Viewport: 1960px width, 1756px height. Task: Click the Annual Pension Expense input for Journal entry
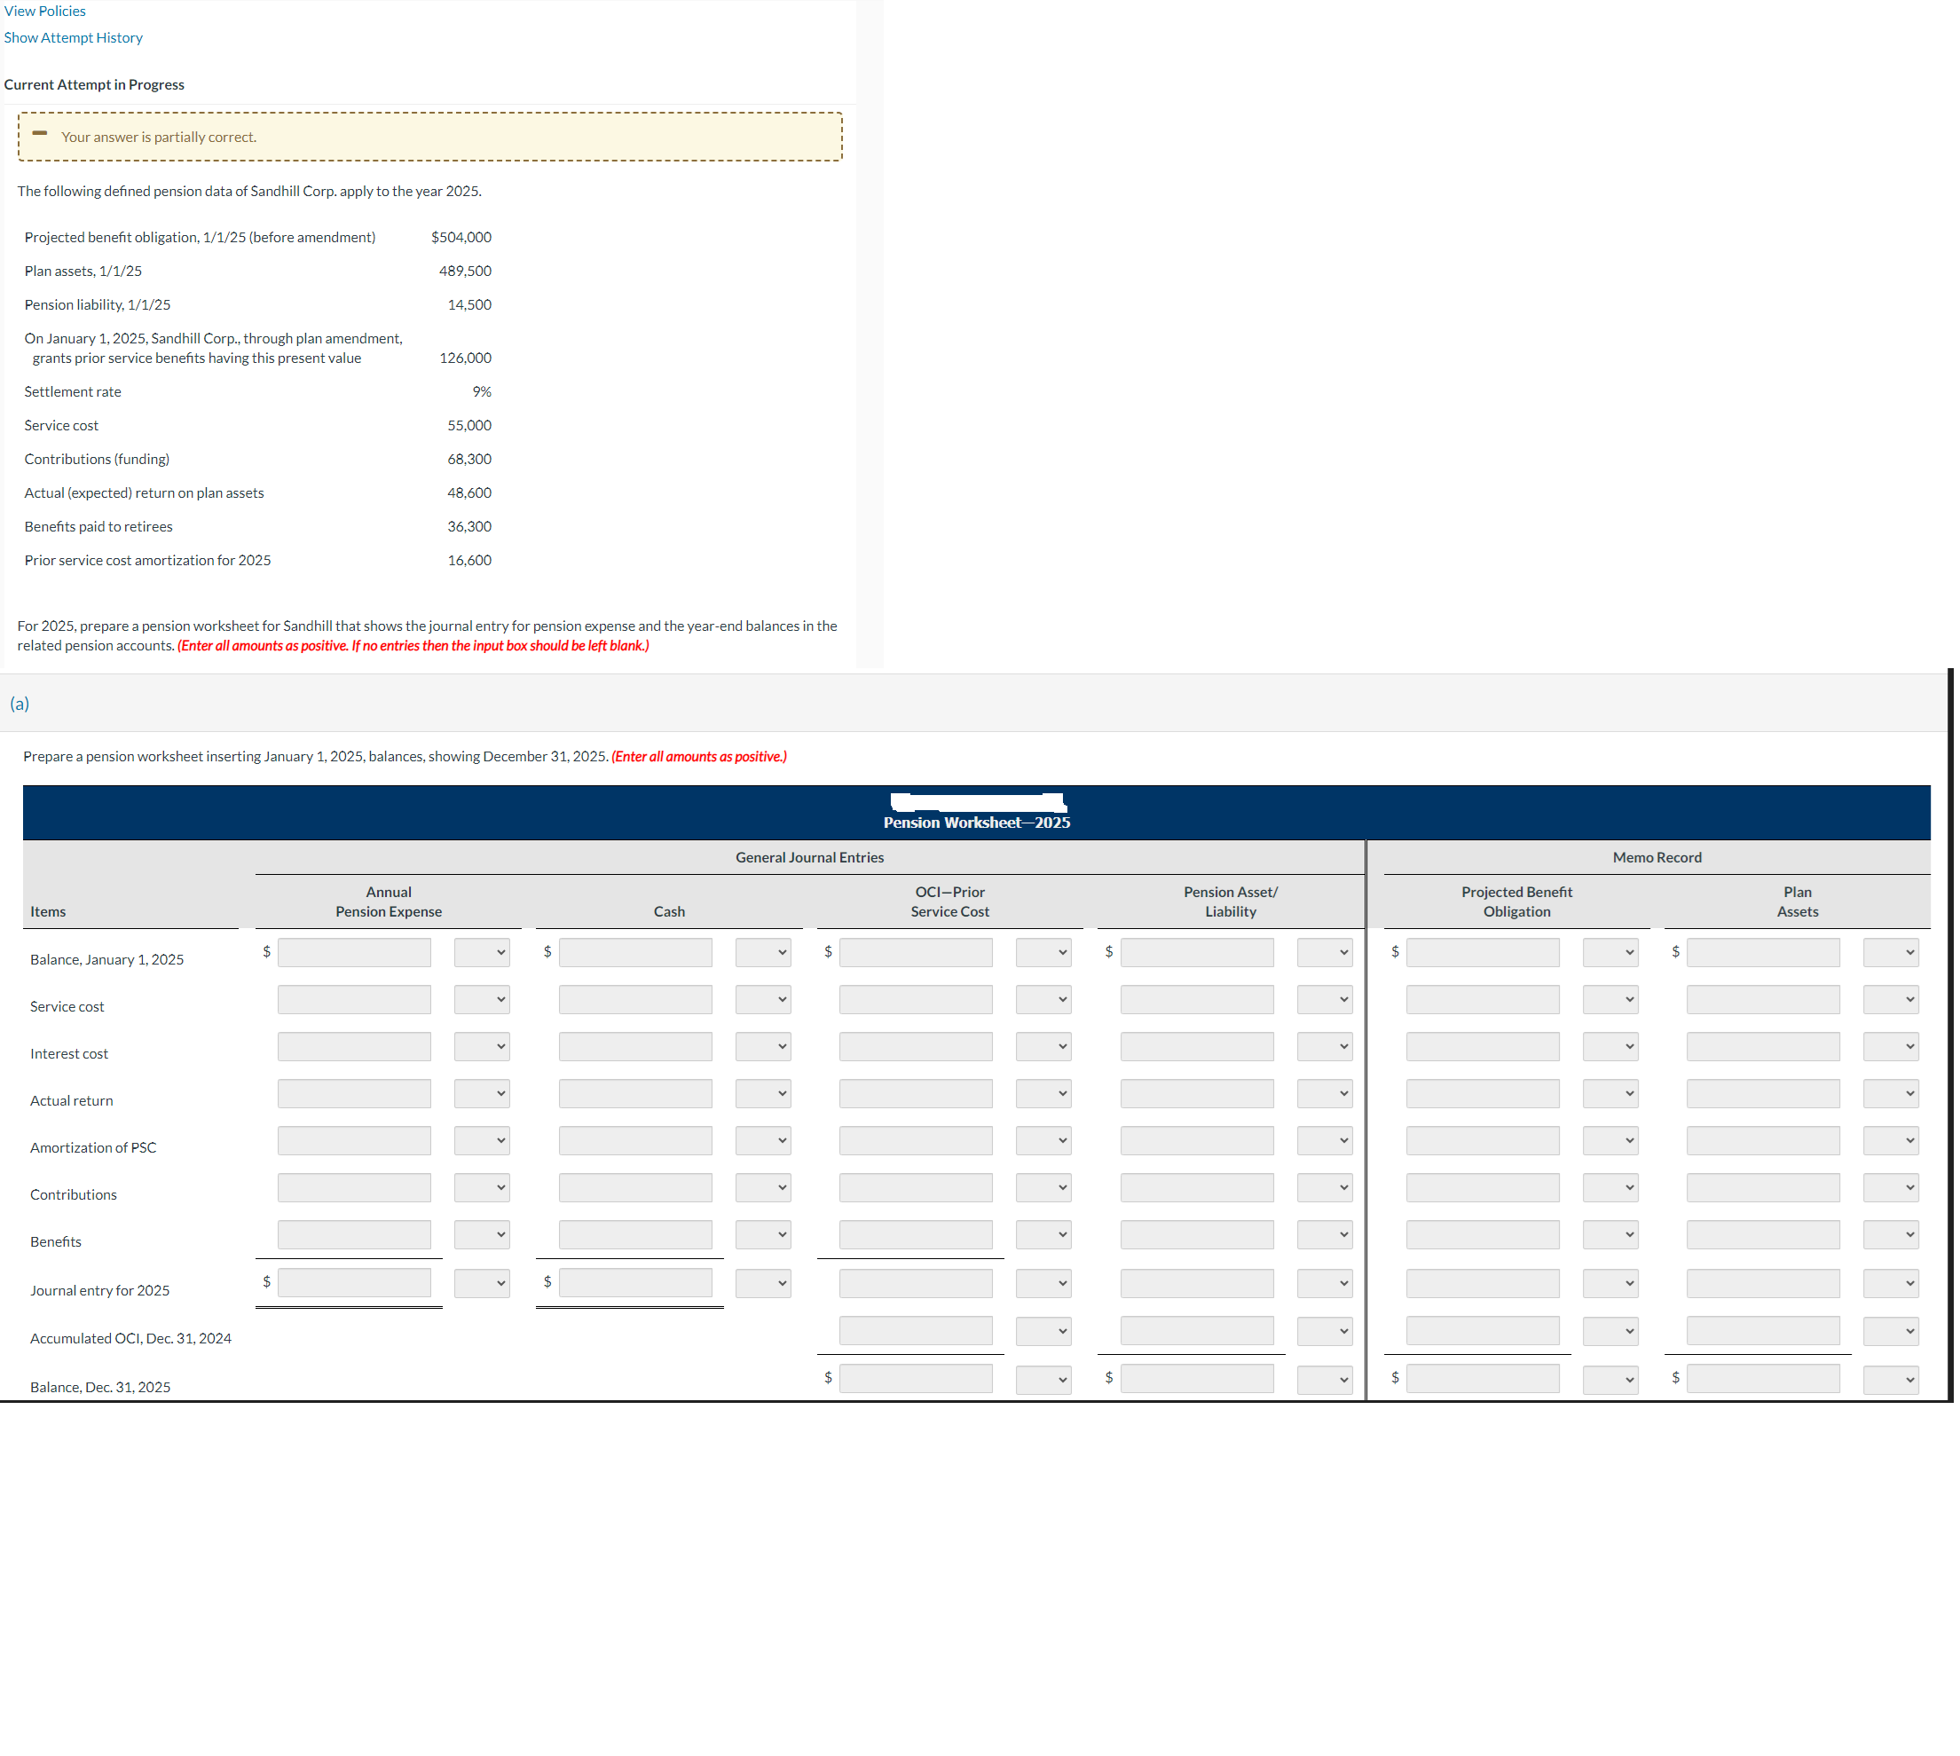[x=354, y=1282]
